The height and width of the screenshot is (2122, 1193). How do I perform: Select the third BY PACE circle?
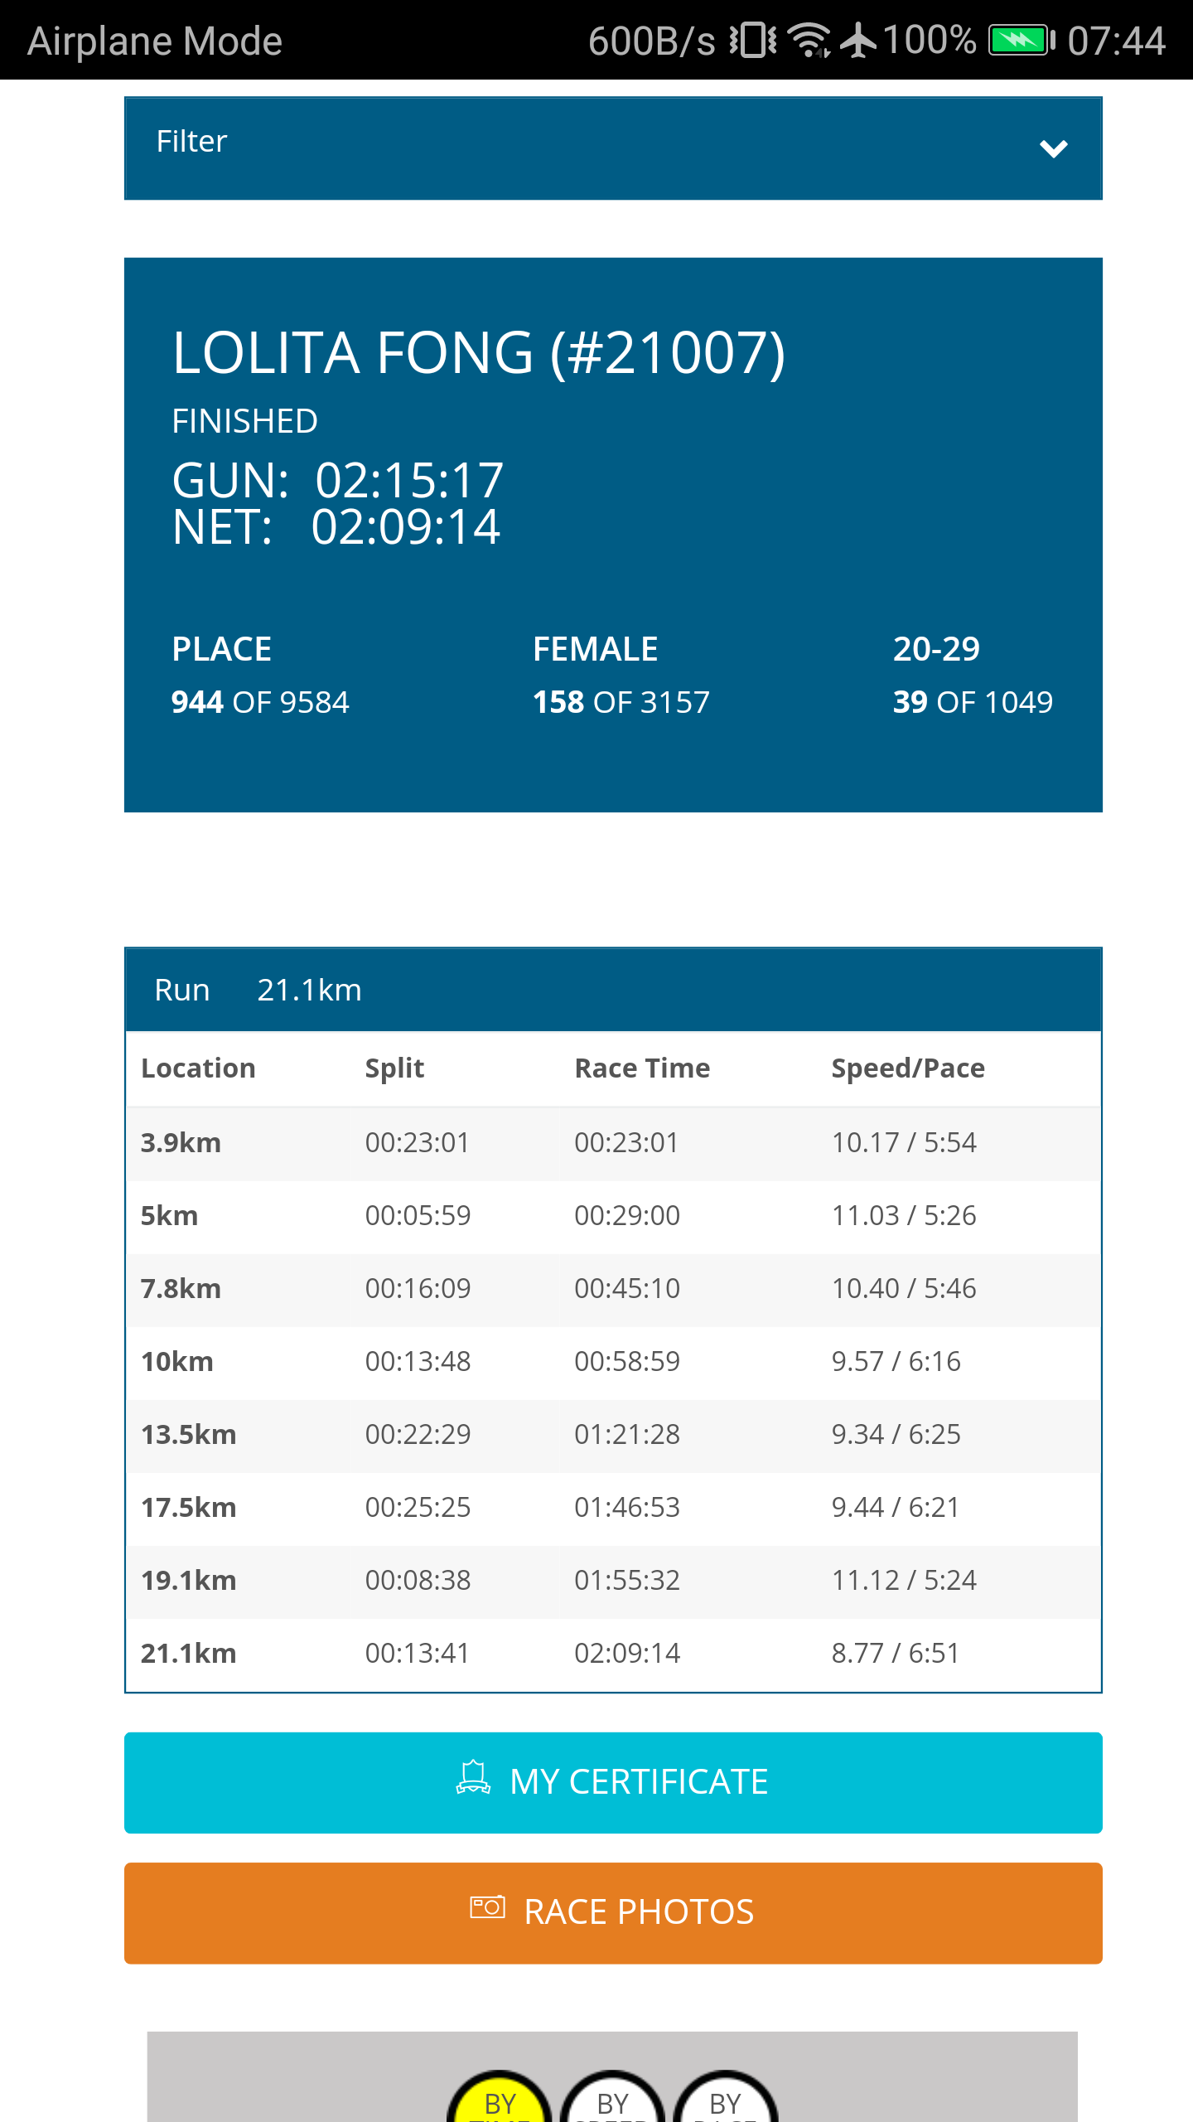click(725, 2097)
